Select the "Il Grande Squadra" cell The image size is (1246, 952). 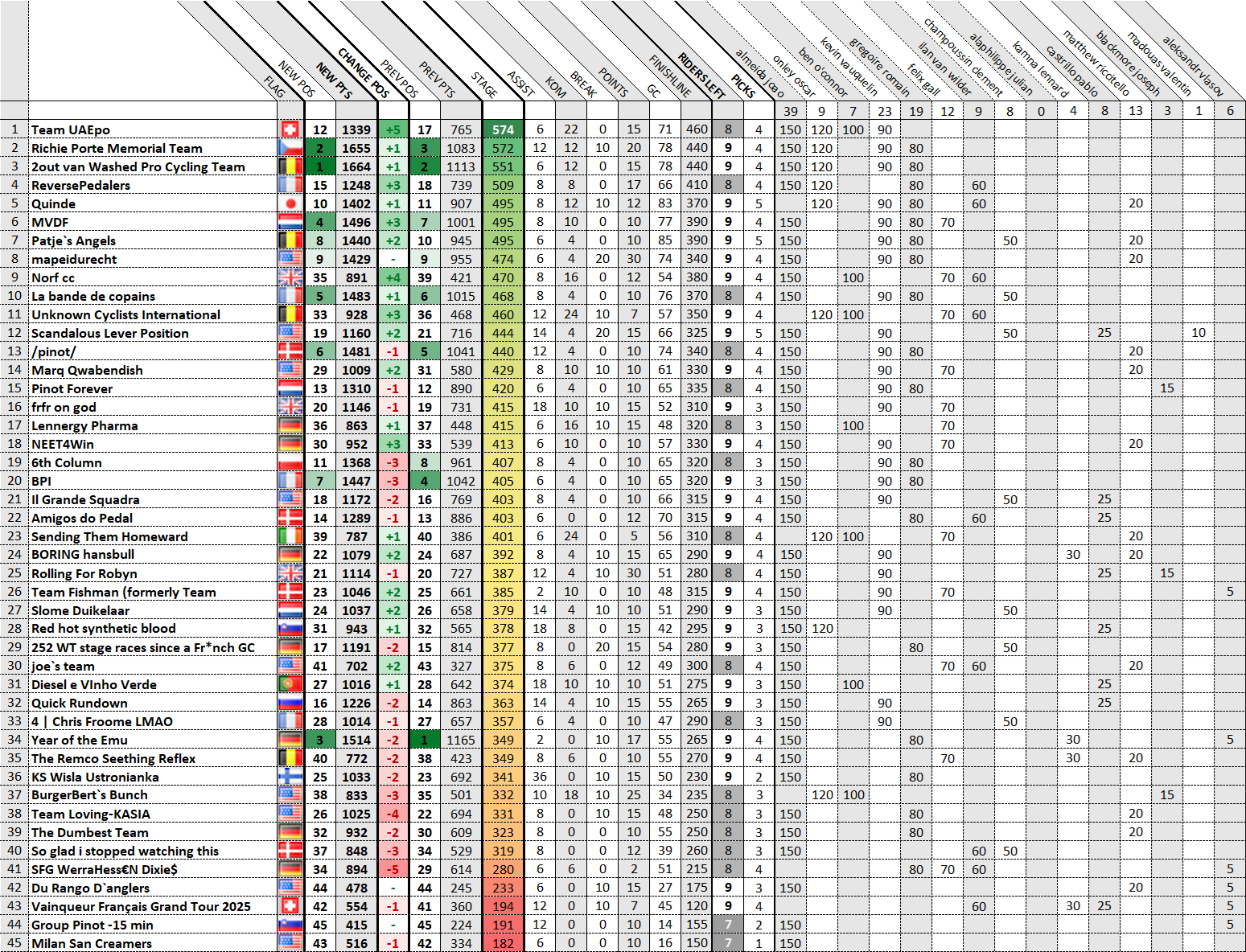[x=153, y=499]
